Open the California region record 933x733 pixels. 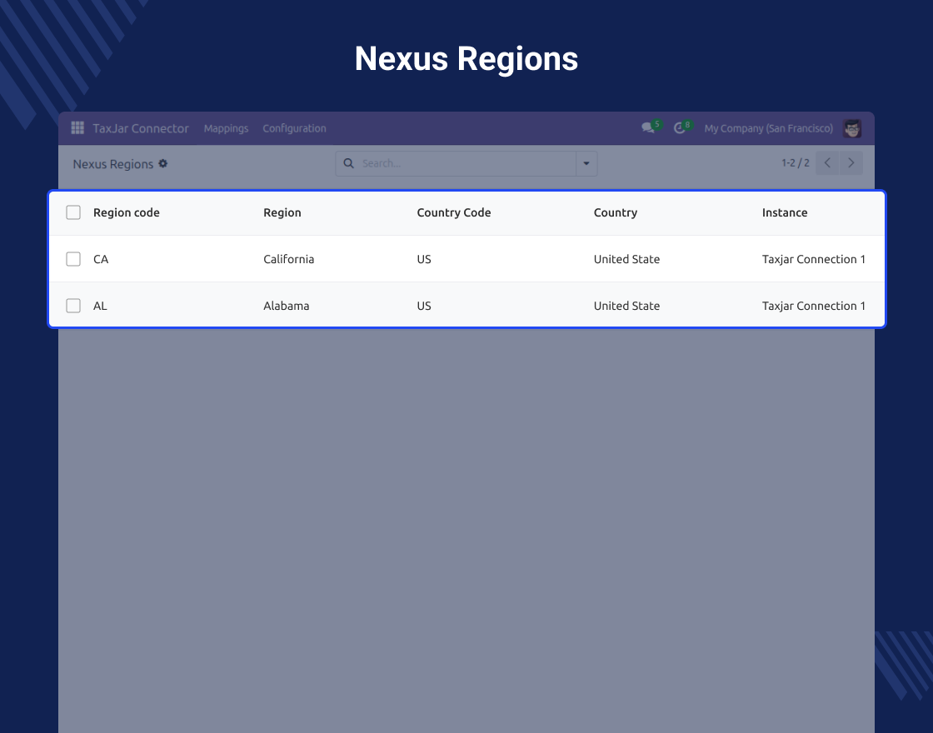pos(288,259)
